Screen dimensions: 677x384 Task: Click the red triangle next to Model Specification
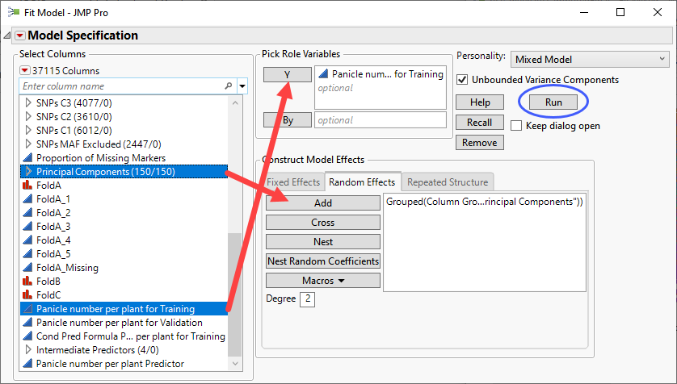click(20, 35)
